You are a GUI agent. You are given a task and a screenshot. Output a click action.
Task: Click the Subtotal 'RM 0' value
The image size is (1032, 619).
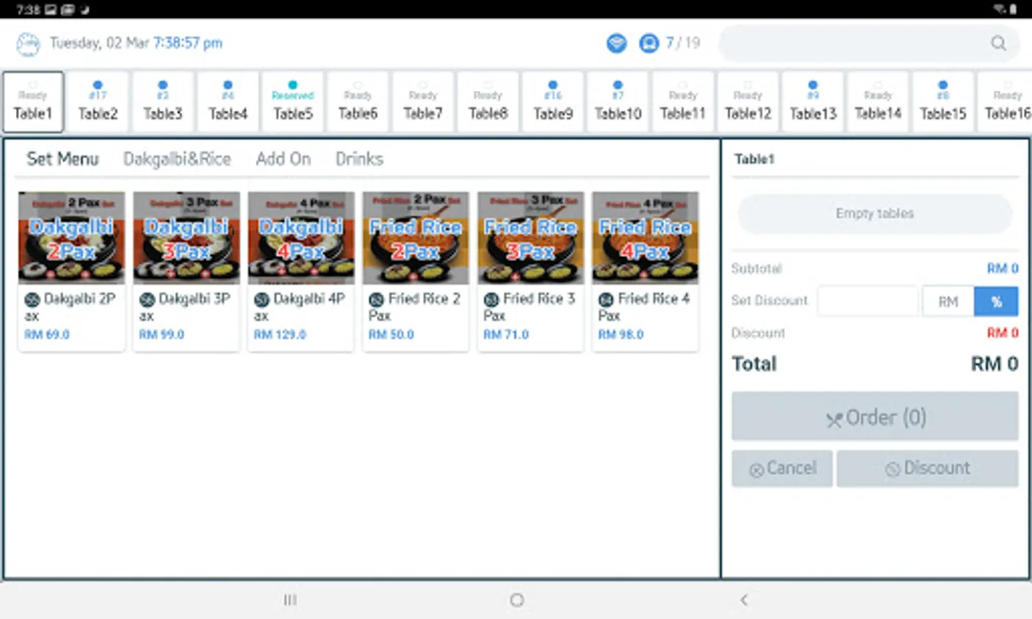(1002, 268)
